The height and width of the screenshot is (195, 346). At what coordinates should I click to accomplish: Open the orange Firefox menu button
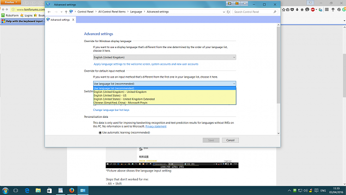coord(11,2)
